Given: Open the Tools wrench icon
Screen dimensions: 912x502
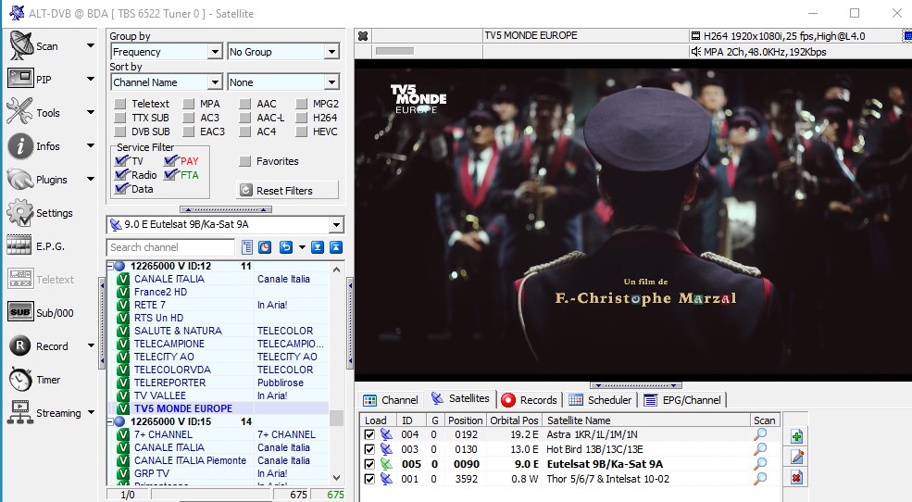Looking at the screenshot, I should tap(19, 111).
